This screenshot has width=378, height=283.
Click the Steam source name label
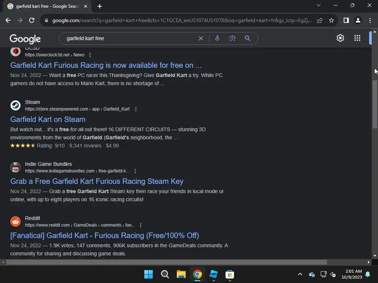tap(32, 102)
